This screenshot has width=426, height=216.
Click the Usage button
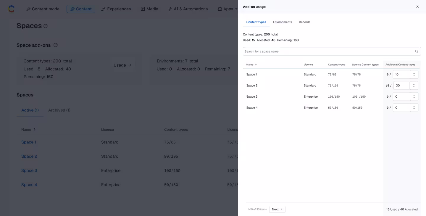(123, 65)
